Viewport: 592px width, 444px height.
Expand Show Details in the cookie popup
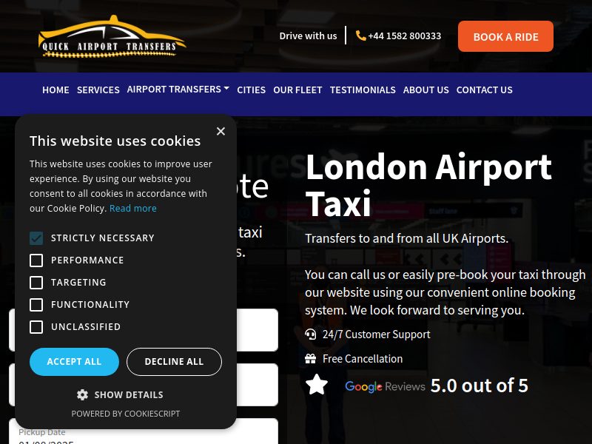[x=120, y=395]
